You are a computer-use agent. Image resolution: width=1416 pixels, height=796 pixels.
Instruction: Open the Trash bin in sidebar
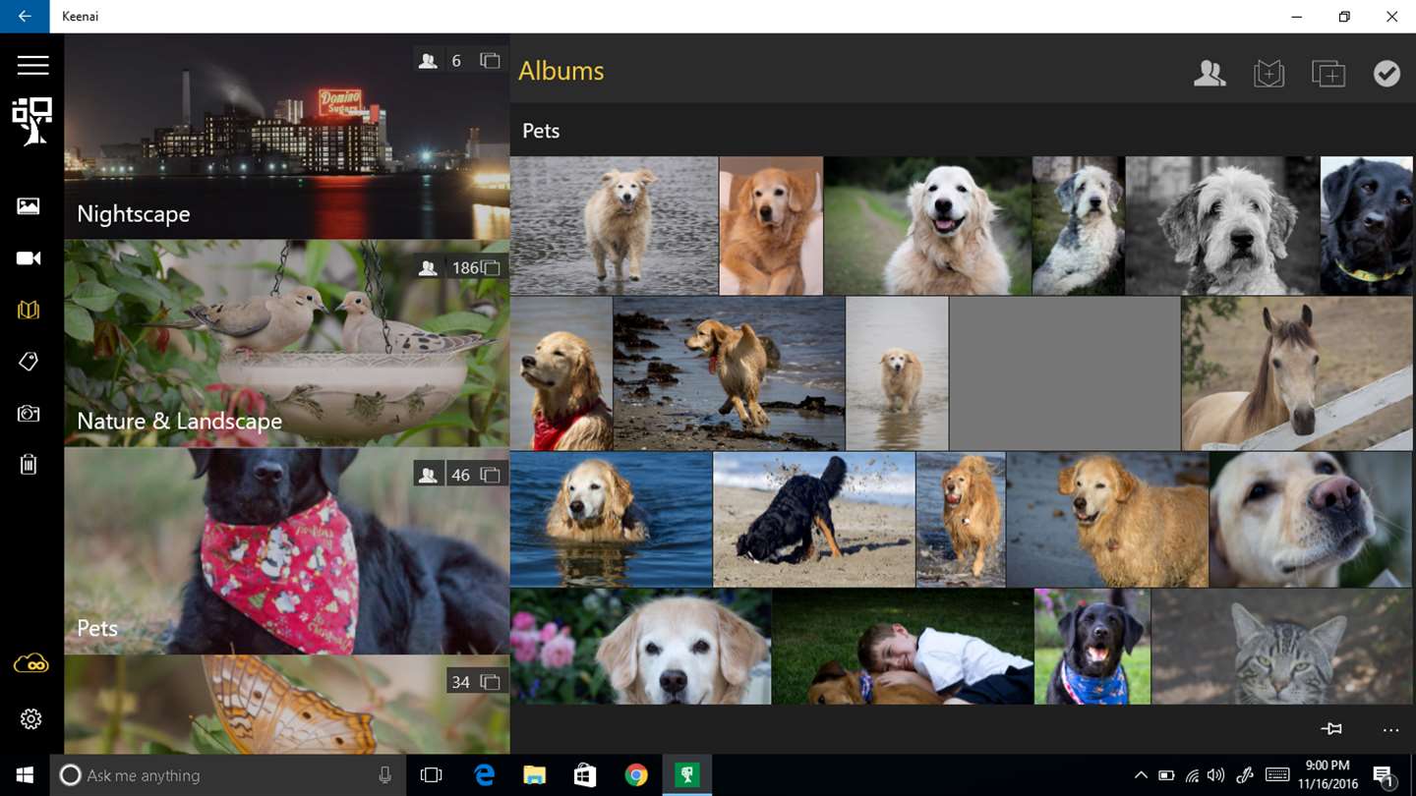tap(29, 464)
